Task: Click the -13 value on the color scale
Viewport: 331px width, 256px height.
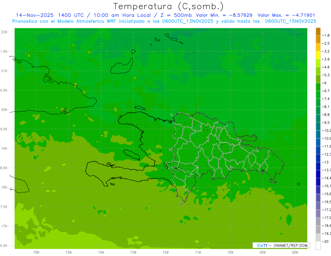Action: [325, 162]
